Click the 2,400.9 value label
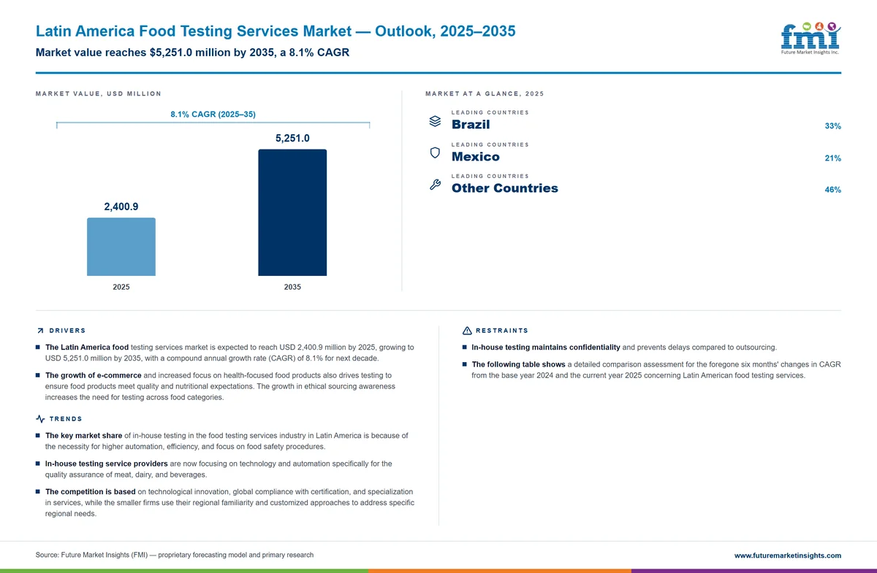The height and width of the screenshot is (573, 877). coord(121,207)
